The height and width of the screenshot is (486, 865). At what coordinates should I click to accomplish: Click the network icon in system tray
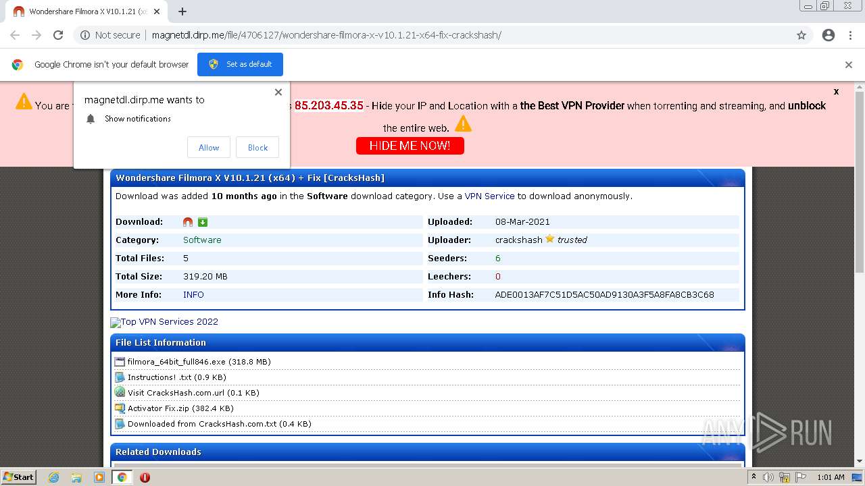coord(785,477)
